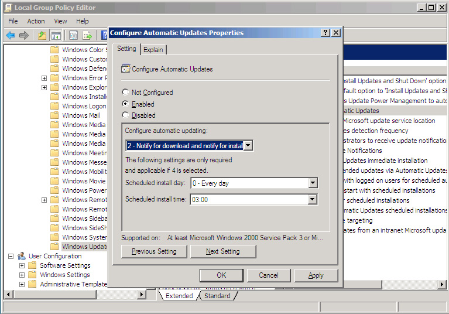The width and height of the screenshot is (449, 314).
Task: Toggle the Show/Hide Console Tree toolbar icon
Action: tap(56, 36)
